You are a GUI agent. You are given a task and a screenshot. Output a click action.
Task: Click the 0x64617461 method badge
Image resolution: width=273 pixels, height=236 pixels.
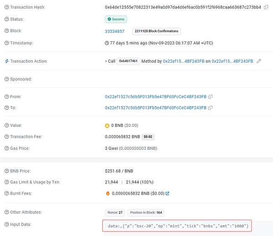pos(128,61)
